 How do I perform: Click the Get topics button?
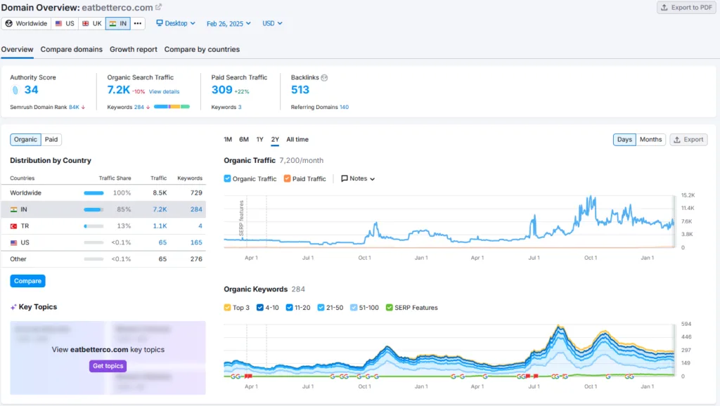point(108,366)
